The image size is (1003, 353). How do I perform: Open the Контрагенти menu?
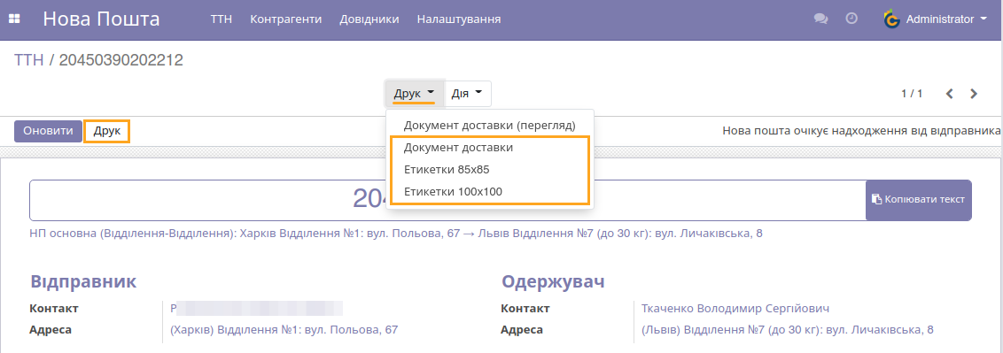point(286,19)
